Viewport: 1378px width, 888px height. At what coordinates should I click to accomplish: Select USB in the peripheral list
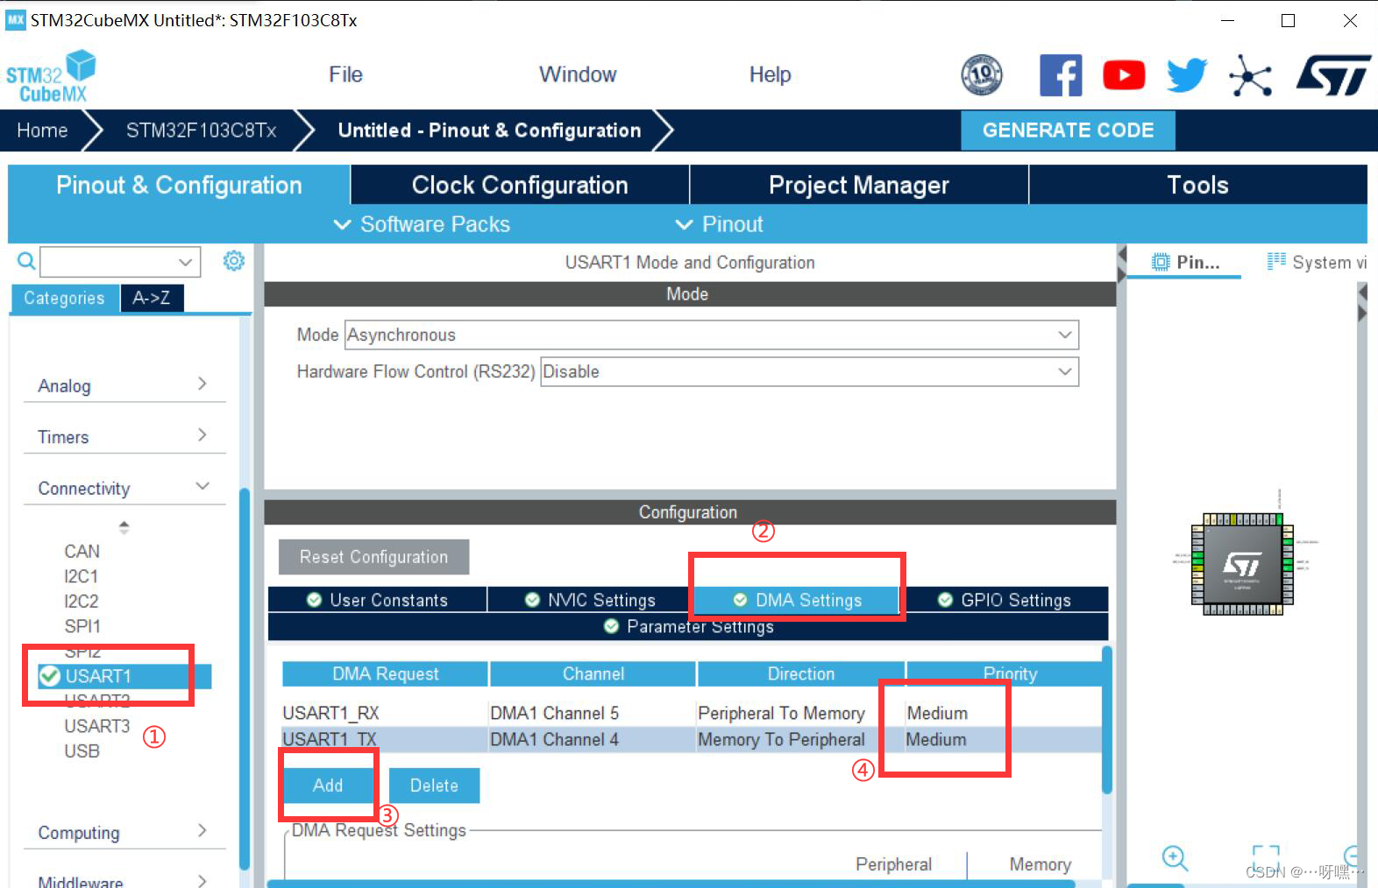pyautogui.click(x=82, y=751)
